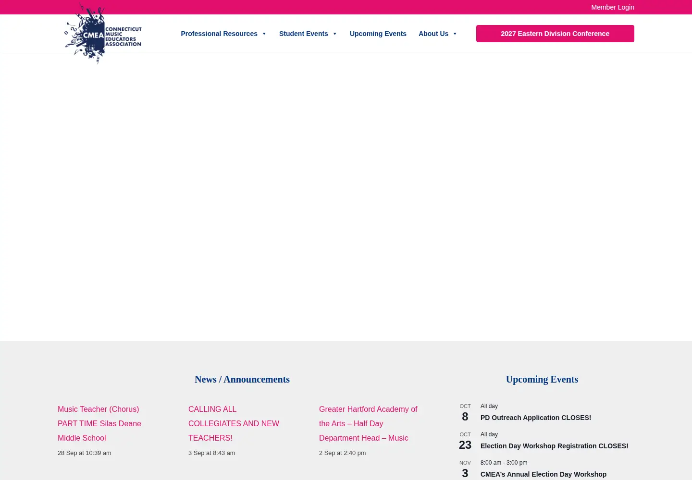Open the CALLING ALL COLLEGIATES AND NEW TEACHERS post
Viewport: 692px width, 480px height.
[234, 423]
